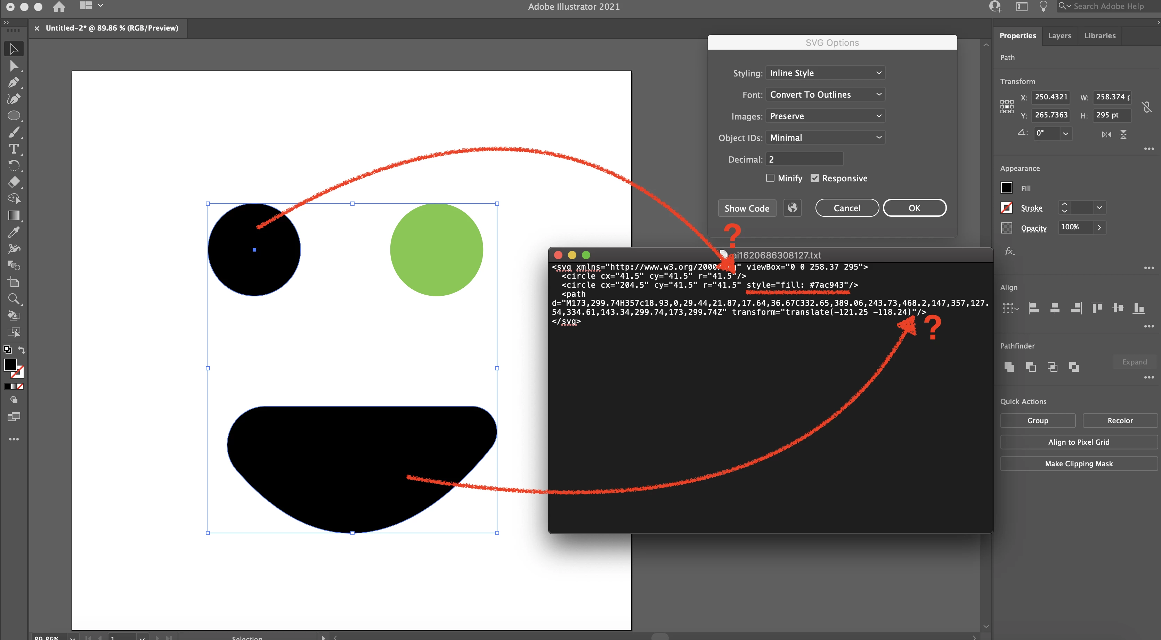The image size is (1161, 640).
Task: Click the Make Clipping Mask button
Action: [x=1079, y=464]
